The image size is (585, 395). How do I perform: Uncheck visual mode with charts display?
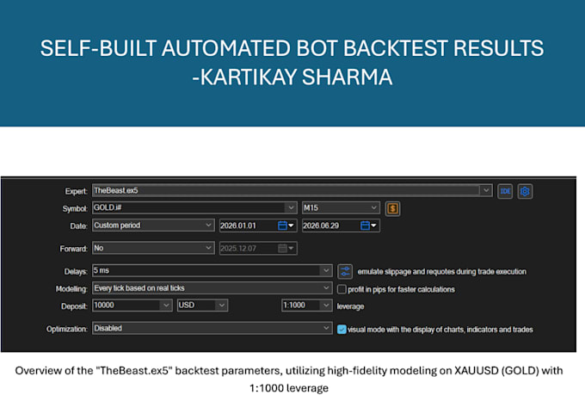tap(342, 330)
